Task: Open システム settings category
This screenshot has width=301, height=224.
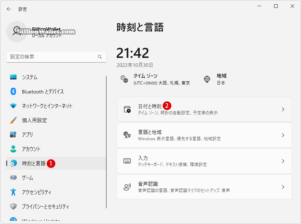Action: (56, 77)
